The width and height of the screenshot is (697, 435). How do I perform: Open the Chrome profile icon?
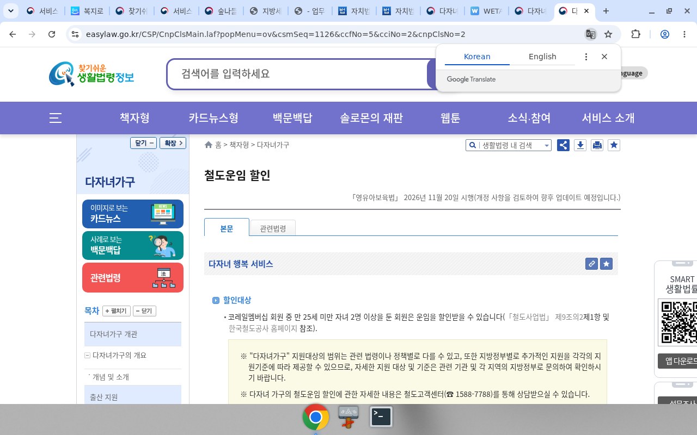(664, 34)
